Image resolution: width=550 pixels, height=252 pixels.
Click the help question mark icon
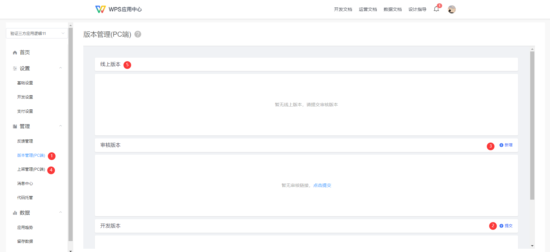(x=138, y=34)
